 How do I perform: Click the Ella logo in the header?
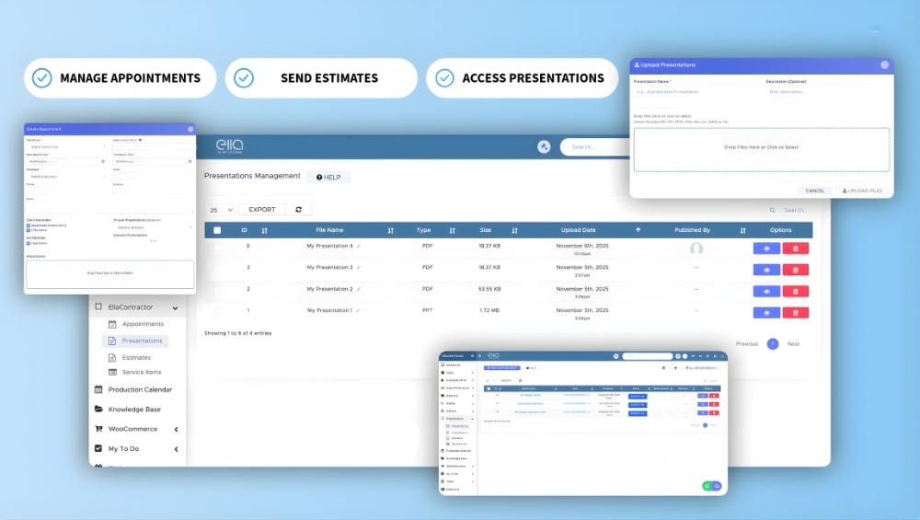coord(229,146)
